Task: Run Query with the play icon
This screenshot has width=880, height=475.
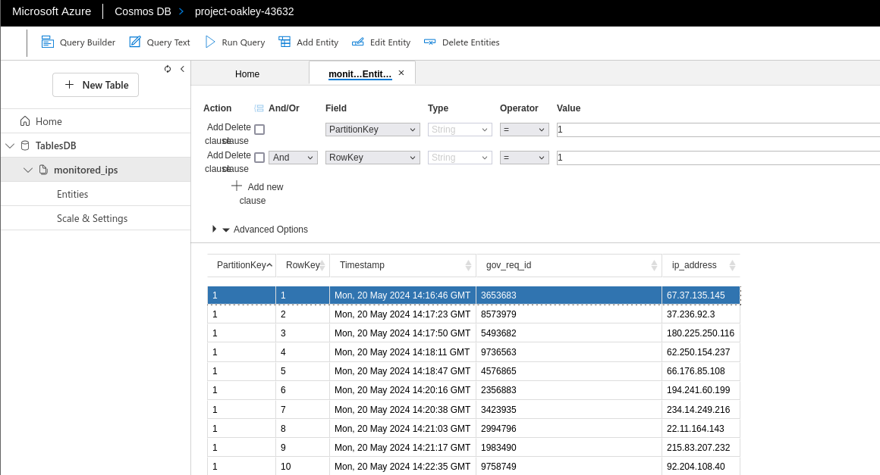Action: coord(210,42)
